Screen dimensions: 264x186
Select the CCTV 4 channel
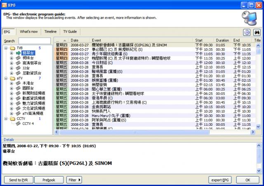click(28, 123)
